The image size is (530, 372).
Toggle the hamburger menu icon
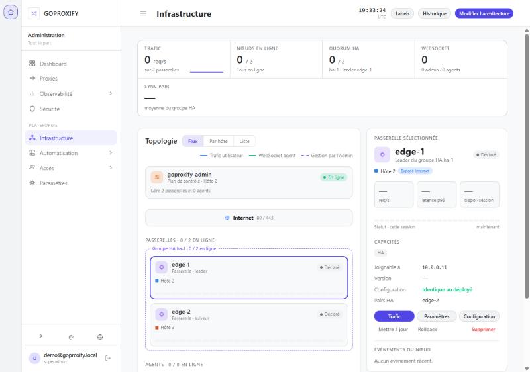pos(143,13)
